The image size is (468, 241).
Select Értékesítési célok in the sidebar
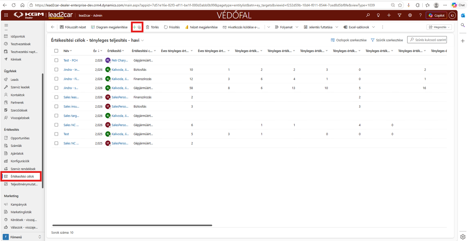(x=22, y=176)
